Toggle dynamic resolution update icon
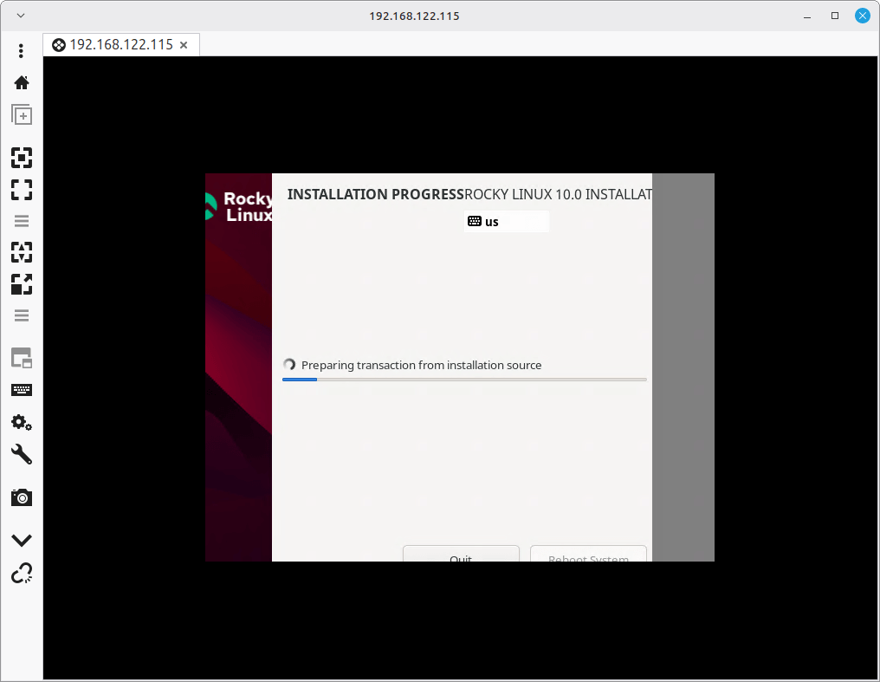This screenshot has width=880, height=682. pos(22,252)
